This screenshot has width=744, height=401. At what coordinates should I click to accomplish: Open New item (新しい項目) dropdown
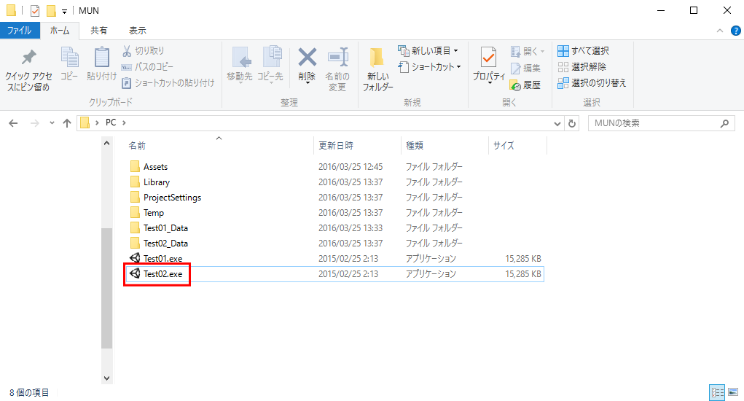(428, 51)
